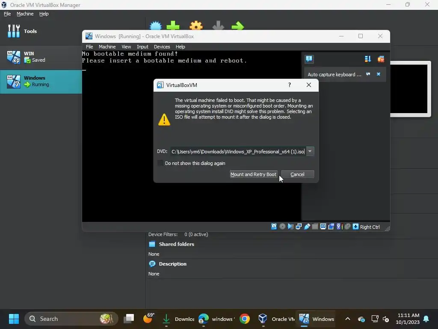Show hidden system tray icons chevron

(x=347, y=319)
